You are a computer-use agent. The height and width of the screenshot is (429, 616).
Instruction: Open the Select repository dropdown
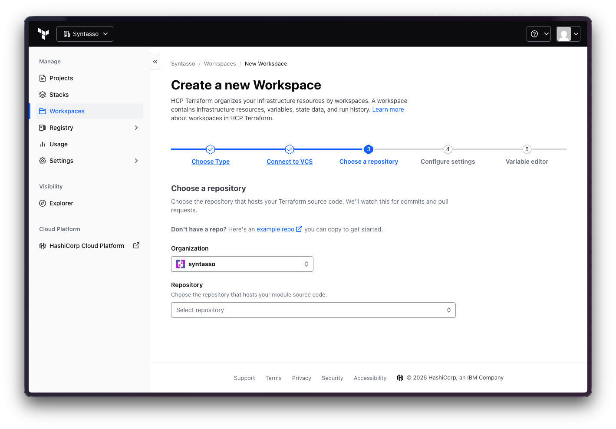point(313,310)
